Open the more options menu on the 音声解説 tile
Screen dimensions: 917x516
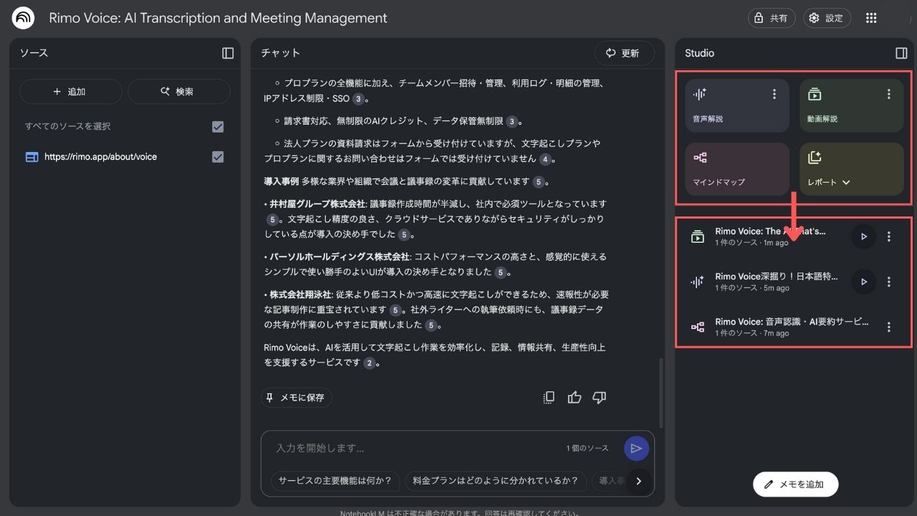774,94
